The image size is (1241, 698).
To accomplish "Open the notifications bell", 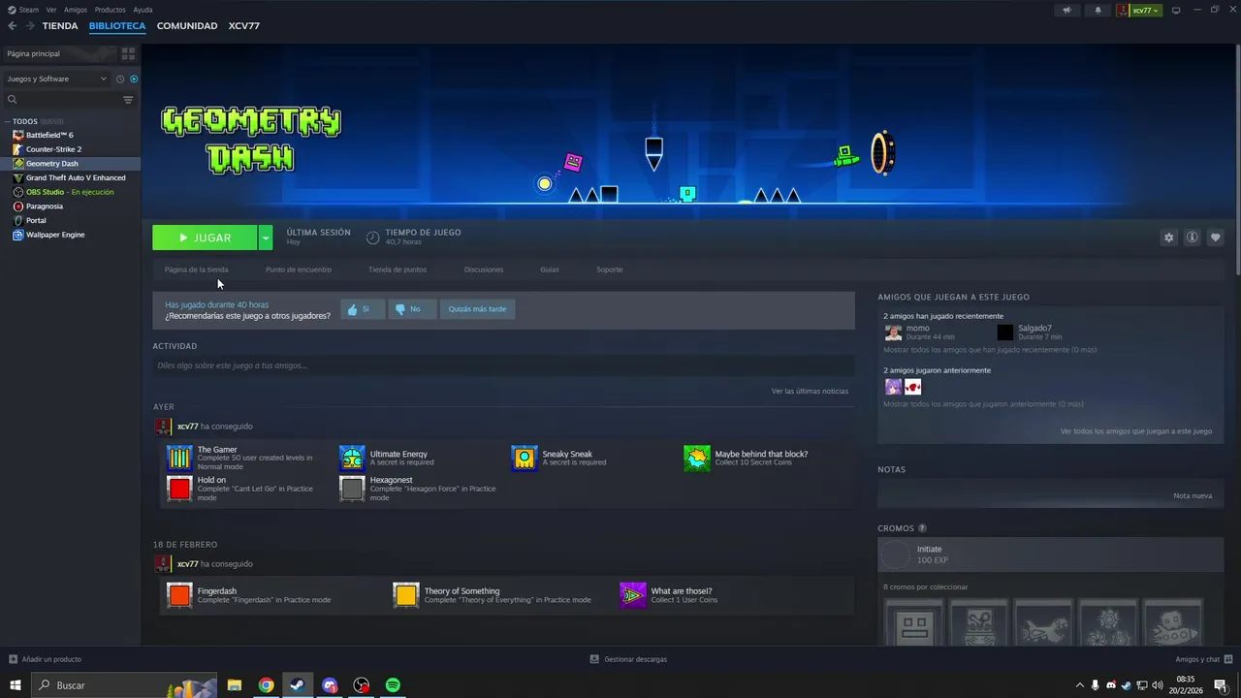I will [x=1098, y=11].
